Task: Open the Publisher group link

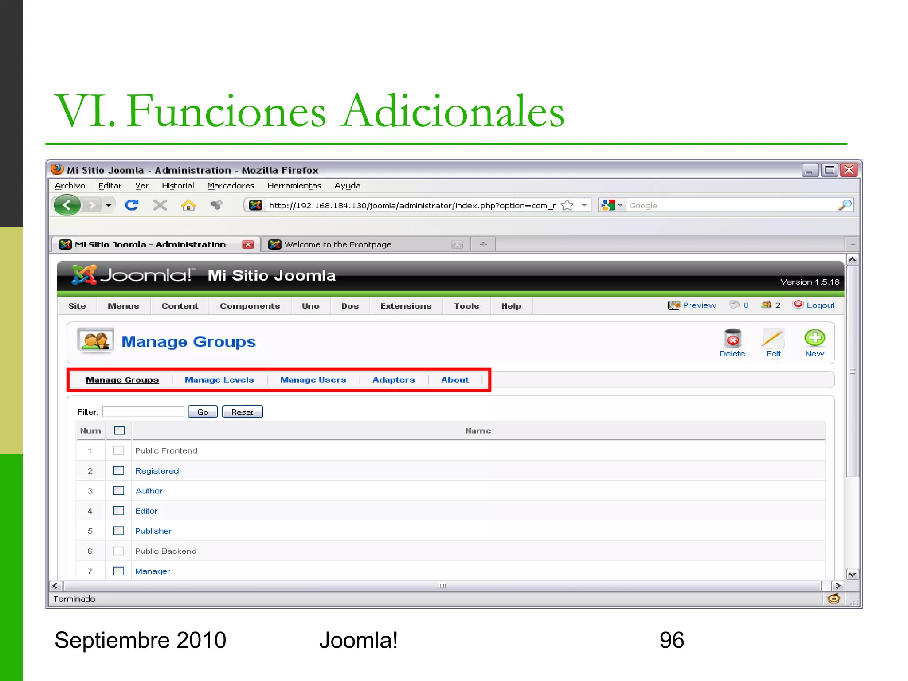Action: tap(153, 531)
